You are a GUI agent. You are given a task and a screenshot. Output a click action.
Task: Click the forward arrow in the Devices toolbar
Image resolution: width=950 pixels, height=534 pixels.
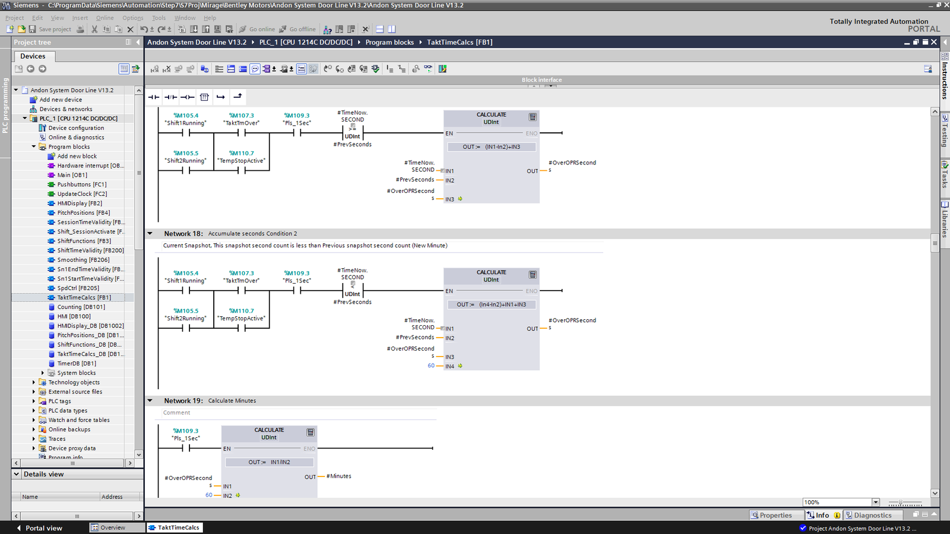42,69
